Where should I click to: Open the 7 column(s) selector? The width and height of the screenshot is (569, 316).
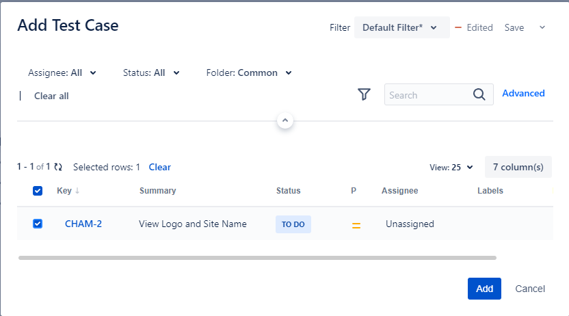(x=518, y=167)
